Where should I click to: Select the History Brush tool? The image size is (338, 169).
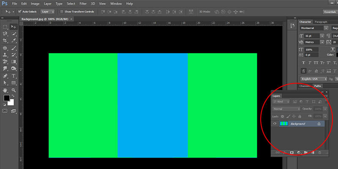[14, 55]
